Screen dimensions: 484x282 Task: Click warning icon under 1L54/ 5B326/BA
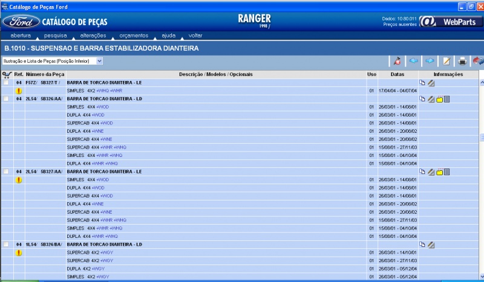19,253
